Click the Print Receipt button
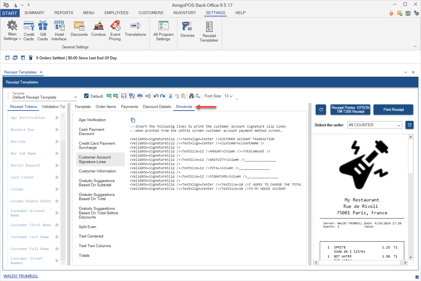 click(393, 110)
